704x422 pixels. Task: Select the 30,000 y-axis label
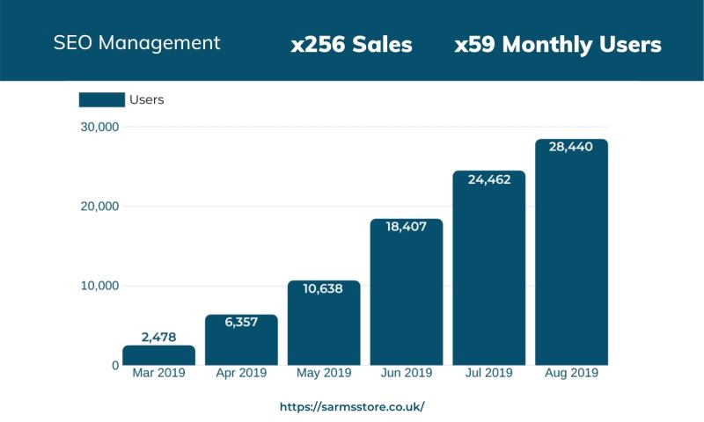[99, 127]
